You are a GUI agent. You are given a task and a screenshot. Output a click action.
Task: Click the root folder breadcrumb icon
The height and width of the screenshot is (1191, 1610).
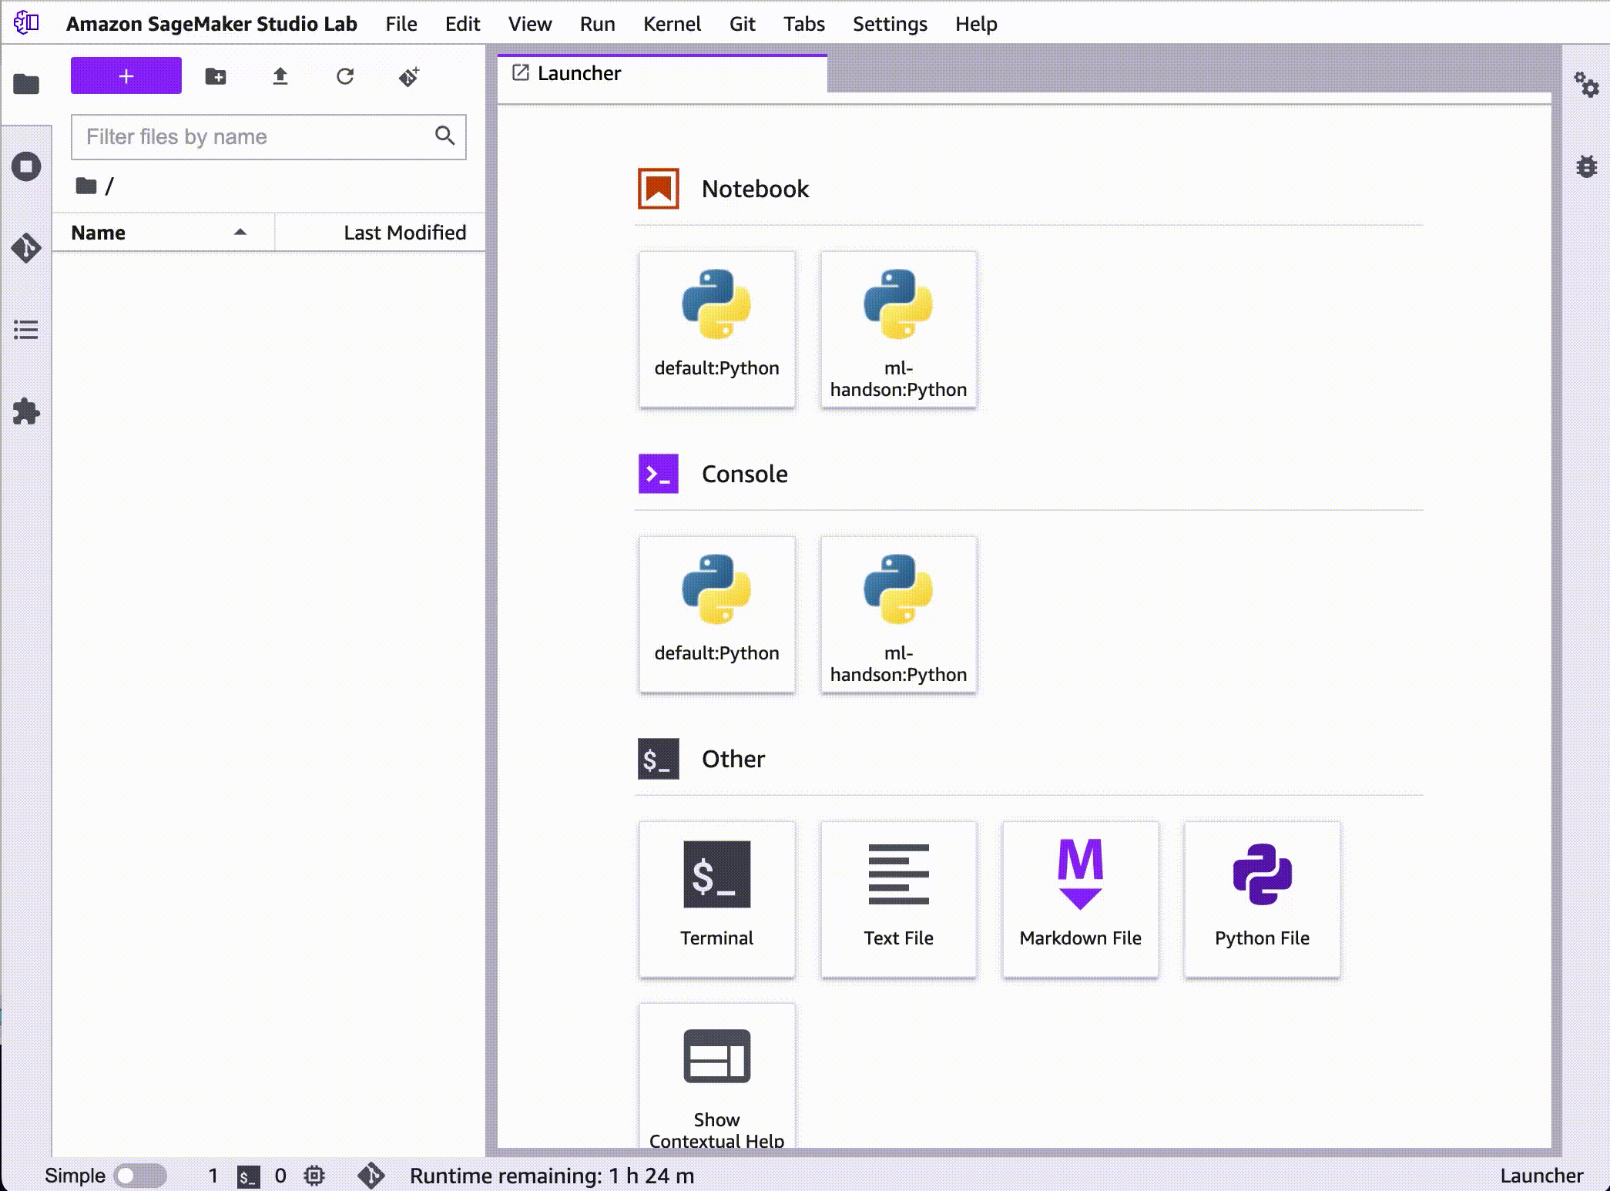(86, 186)
